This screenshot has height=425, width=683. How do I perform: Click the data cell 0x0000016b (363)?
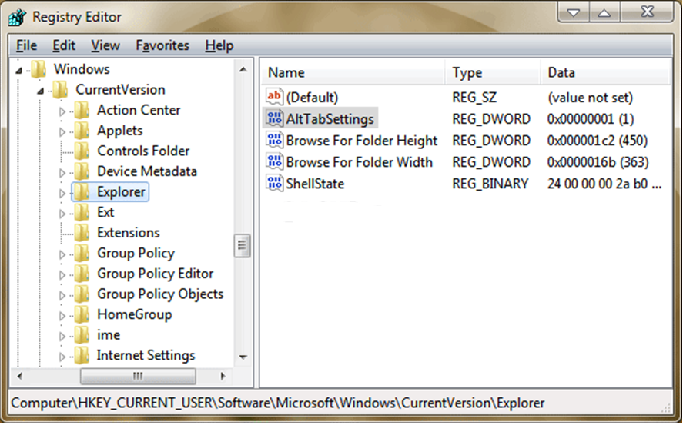tap(598, 162)
